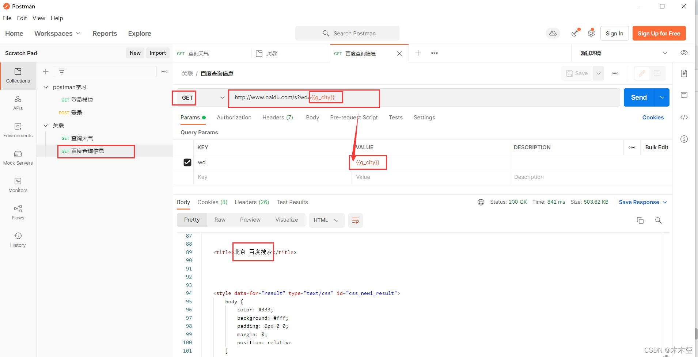Click the create new collection plus icon
Viewport: 698px width, 357px height.
(x=46, y=72)
